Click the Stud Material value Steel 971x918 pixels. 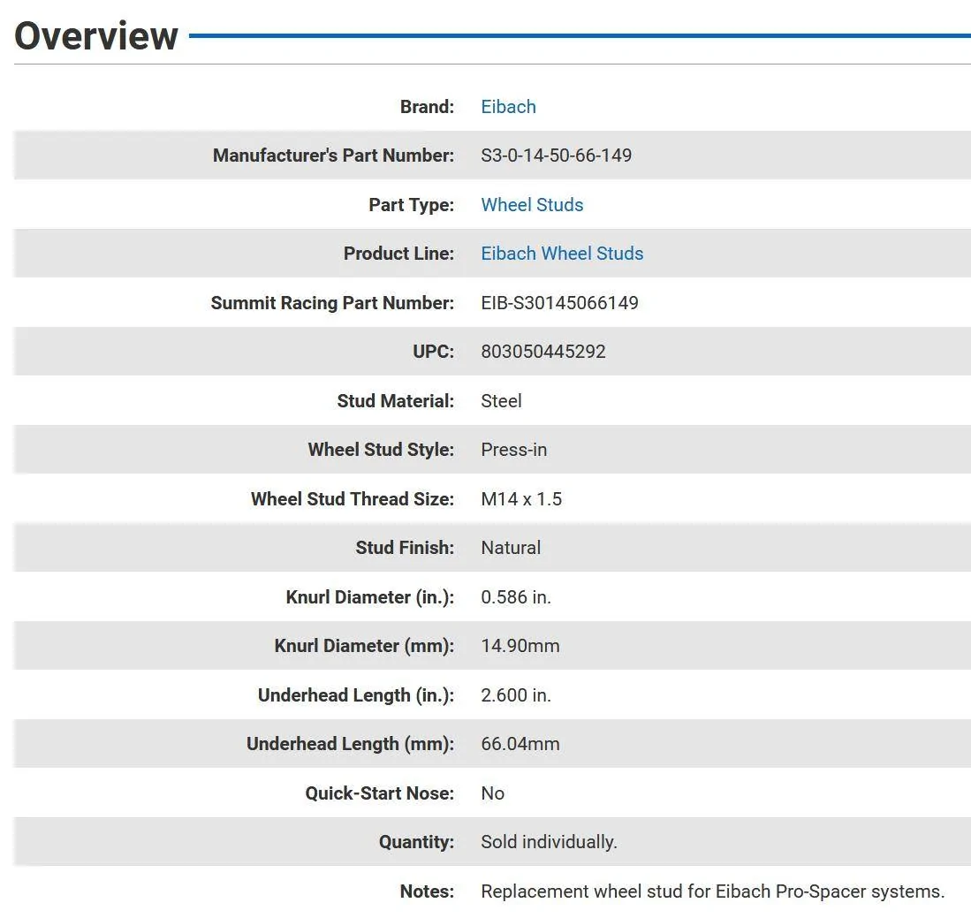pos(501,401)
